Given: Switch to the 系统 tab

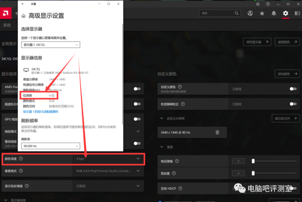Looking at the screenshot, I should pos(7,25).
